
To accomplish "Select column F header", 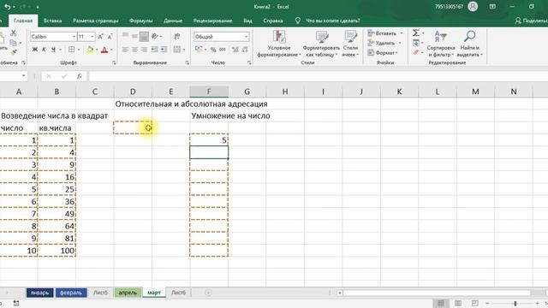I will coord(209,92).
